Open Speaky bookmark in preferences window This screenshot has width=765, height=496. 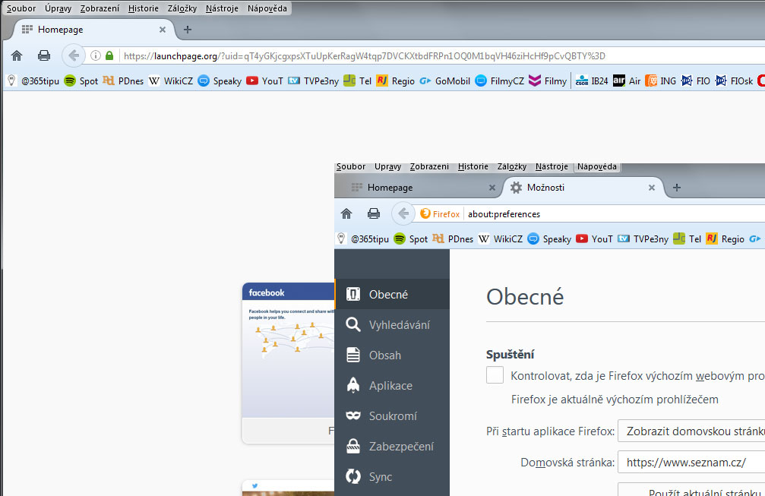point(550,239)
